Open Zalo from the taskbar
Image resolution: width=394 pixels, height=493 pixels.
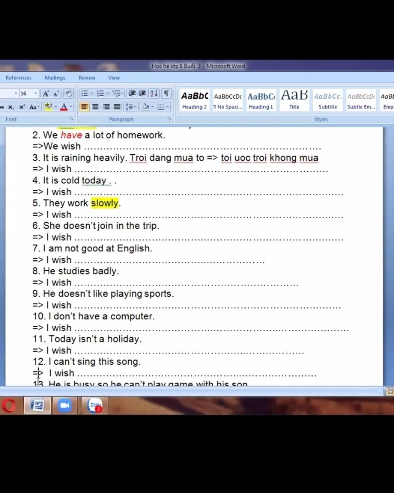pos(95,406)
